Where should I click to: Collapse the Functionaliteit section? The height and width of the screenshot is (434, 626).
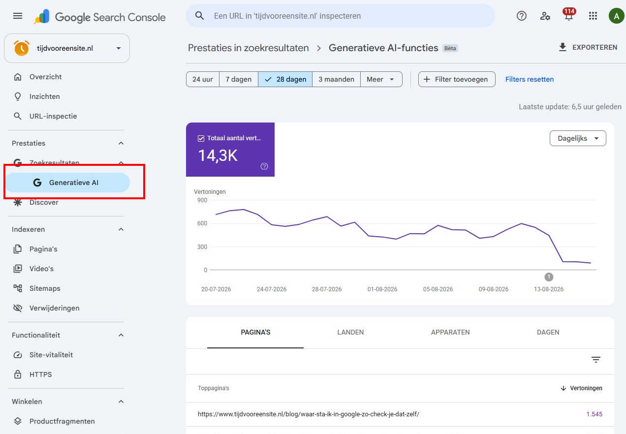coord(121,335)
